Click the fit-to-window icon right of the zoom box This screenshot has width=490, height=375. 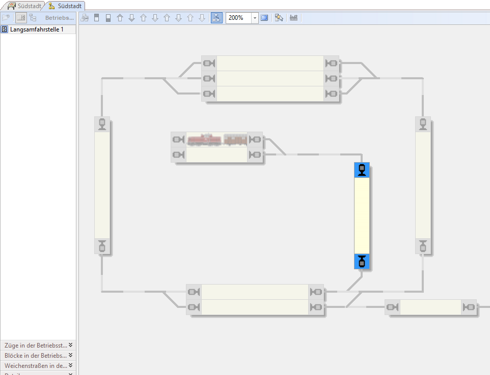click(264, 18)
